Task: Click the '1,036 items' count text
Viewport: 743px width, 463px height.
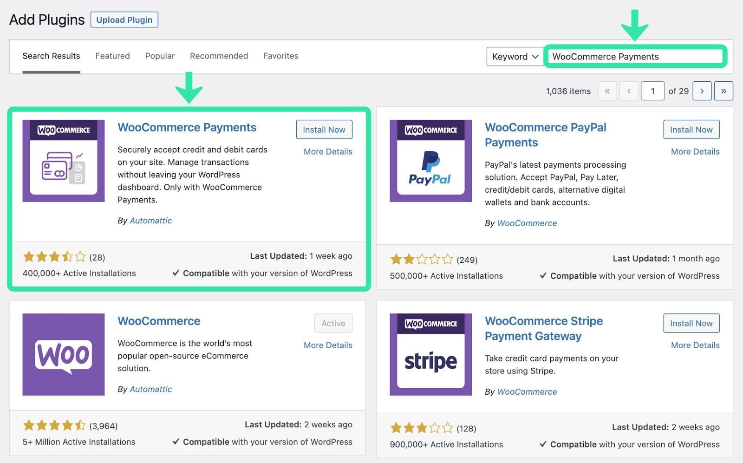Action: [x=568, y=91]
